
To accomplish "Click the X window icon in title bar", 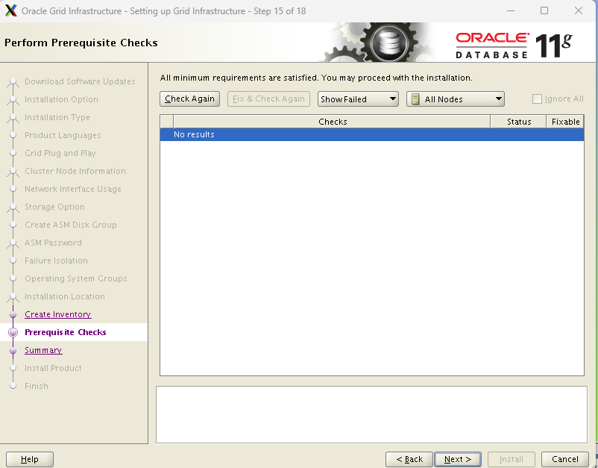I will pyautogui.click(x=11, y=10).
